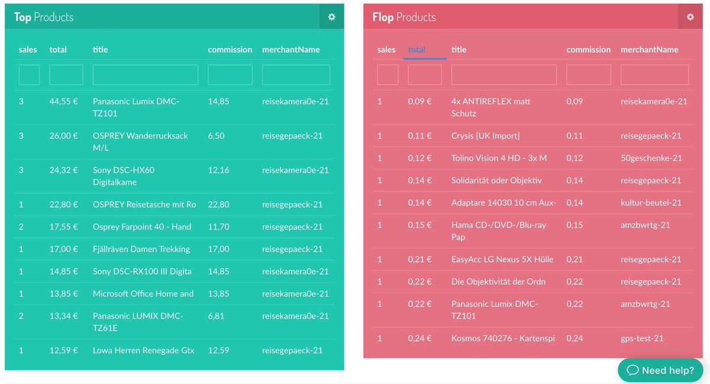Click the 12,59 € total cell
This screenshot has width=710, height=384.
click(63, 350)
